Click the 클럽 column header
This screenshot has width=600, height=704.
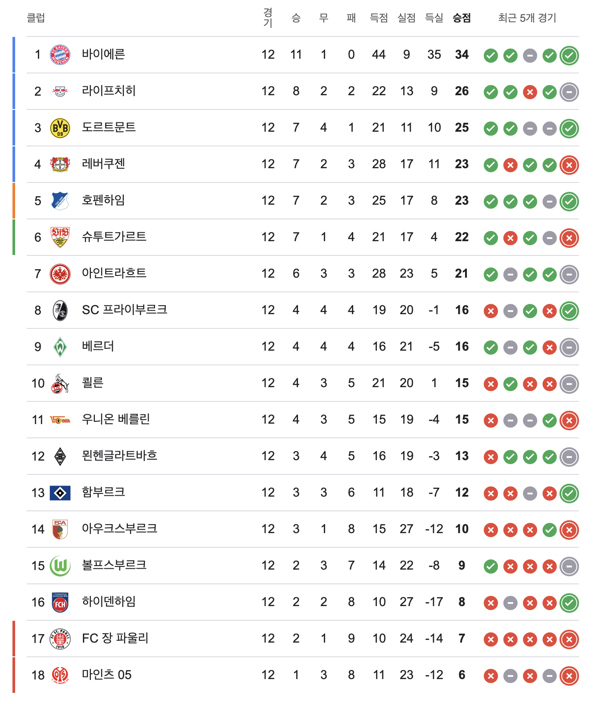[36, 18]
